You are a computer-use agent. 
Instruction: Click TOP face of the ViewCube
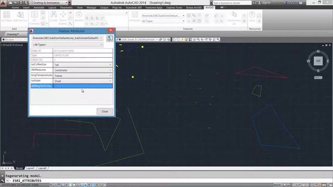pyautogui.click(x=318, y=61)
